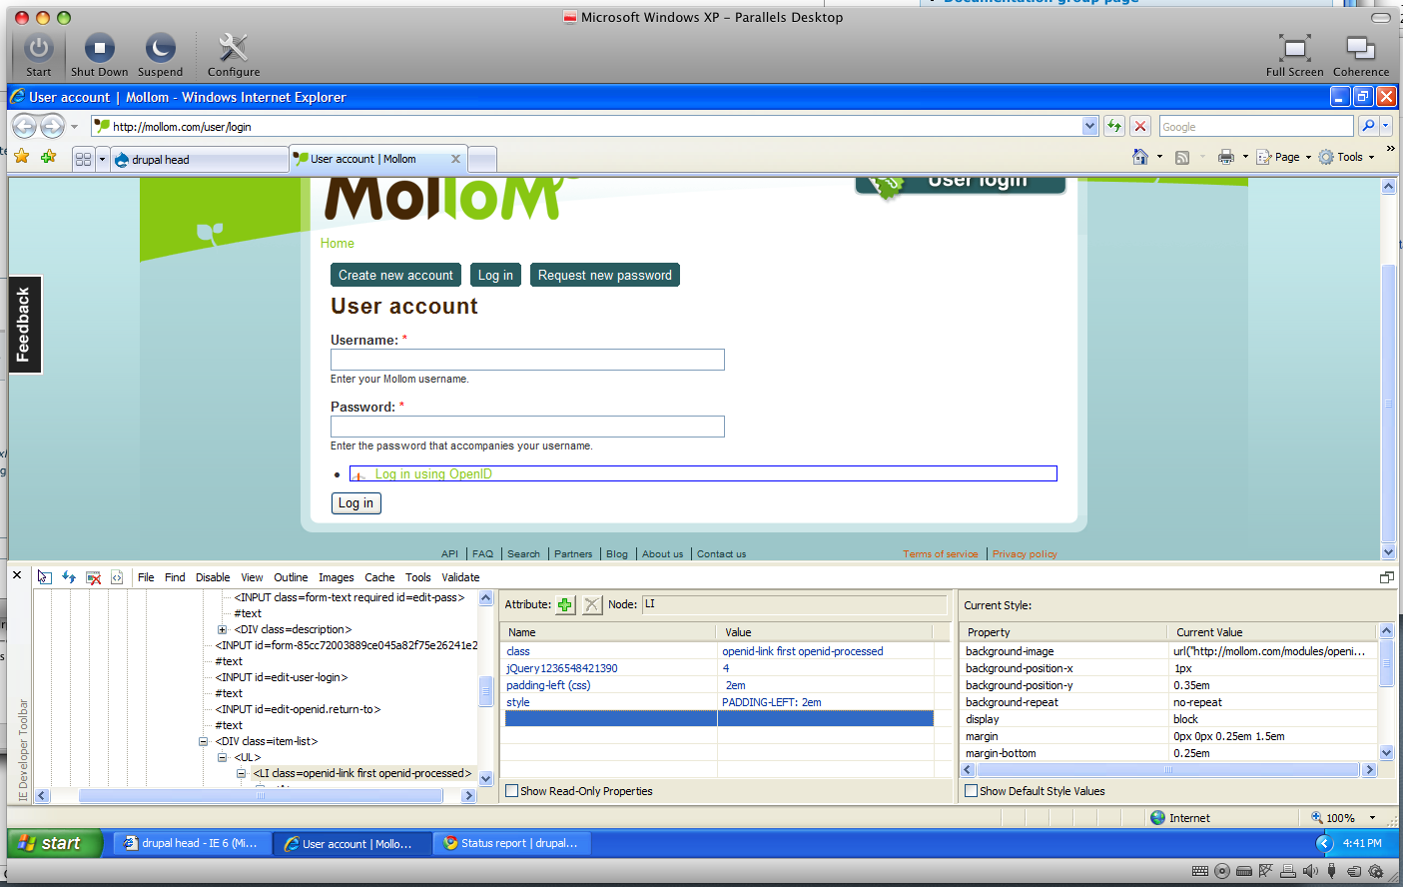The height and width of the screenshot is (887, 1403).
Task: Enable Show Default Style Values
Action: click(972, 791)
